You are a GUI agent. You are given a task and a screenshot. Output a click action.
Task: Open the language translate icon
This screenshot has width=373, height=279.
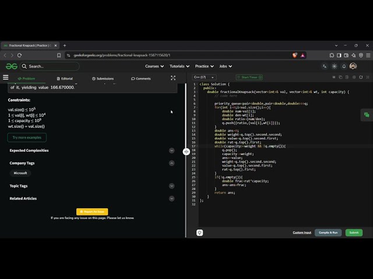[325, 66]
